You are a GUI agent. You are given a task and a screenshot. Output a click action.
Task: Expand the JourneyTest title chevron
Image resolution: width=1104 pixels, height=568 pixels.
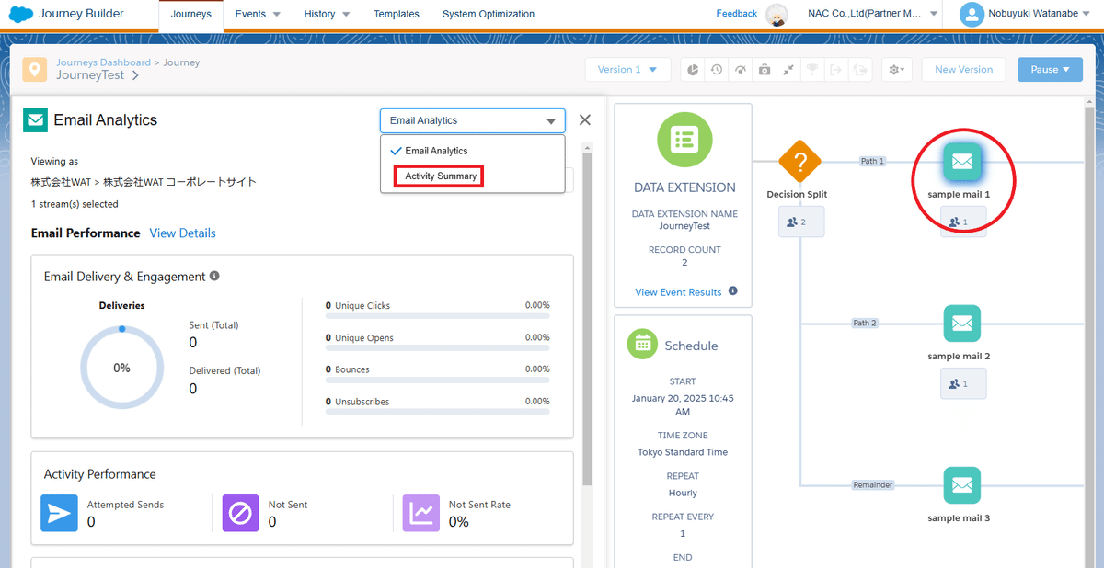[135, 75]
